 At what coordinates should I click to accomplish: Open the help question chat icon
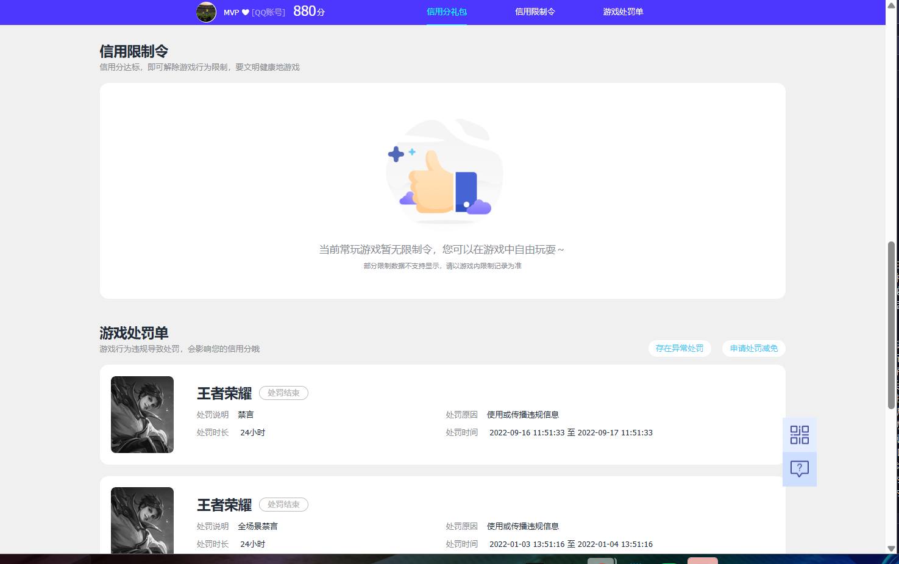pos(799,469)
